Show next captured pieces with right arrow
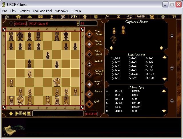Image resolution: width=183 pixels, height=139 pixels. pos(162,48)
